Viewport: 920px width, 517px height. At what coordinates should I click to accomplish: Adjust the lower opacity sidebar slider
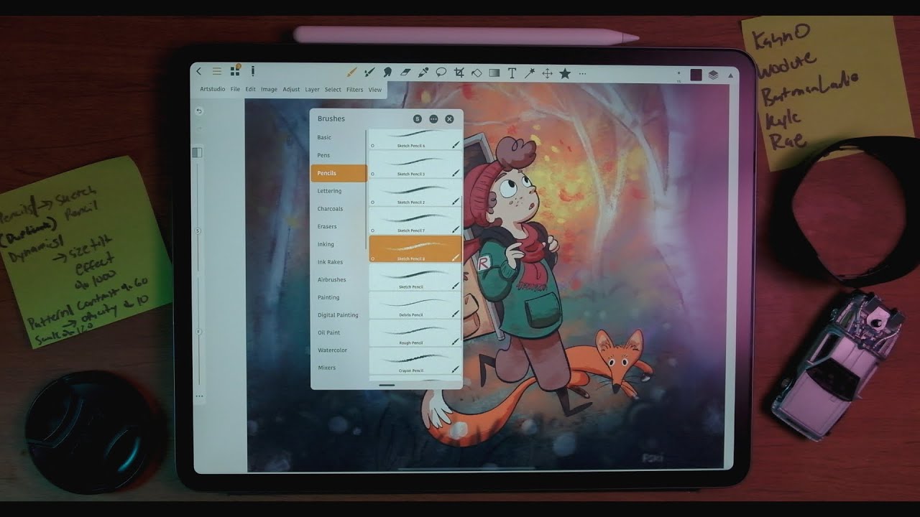pyautogui.click(x=198, y=331)
